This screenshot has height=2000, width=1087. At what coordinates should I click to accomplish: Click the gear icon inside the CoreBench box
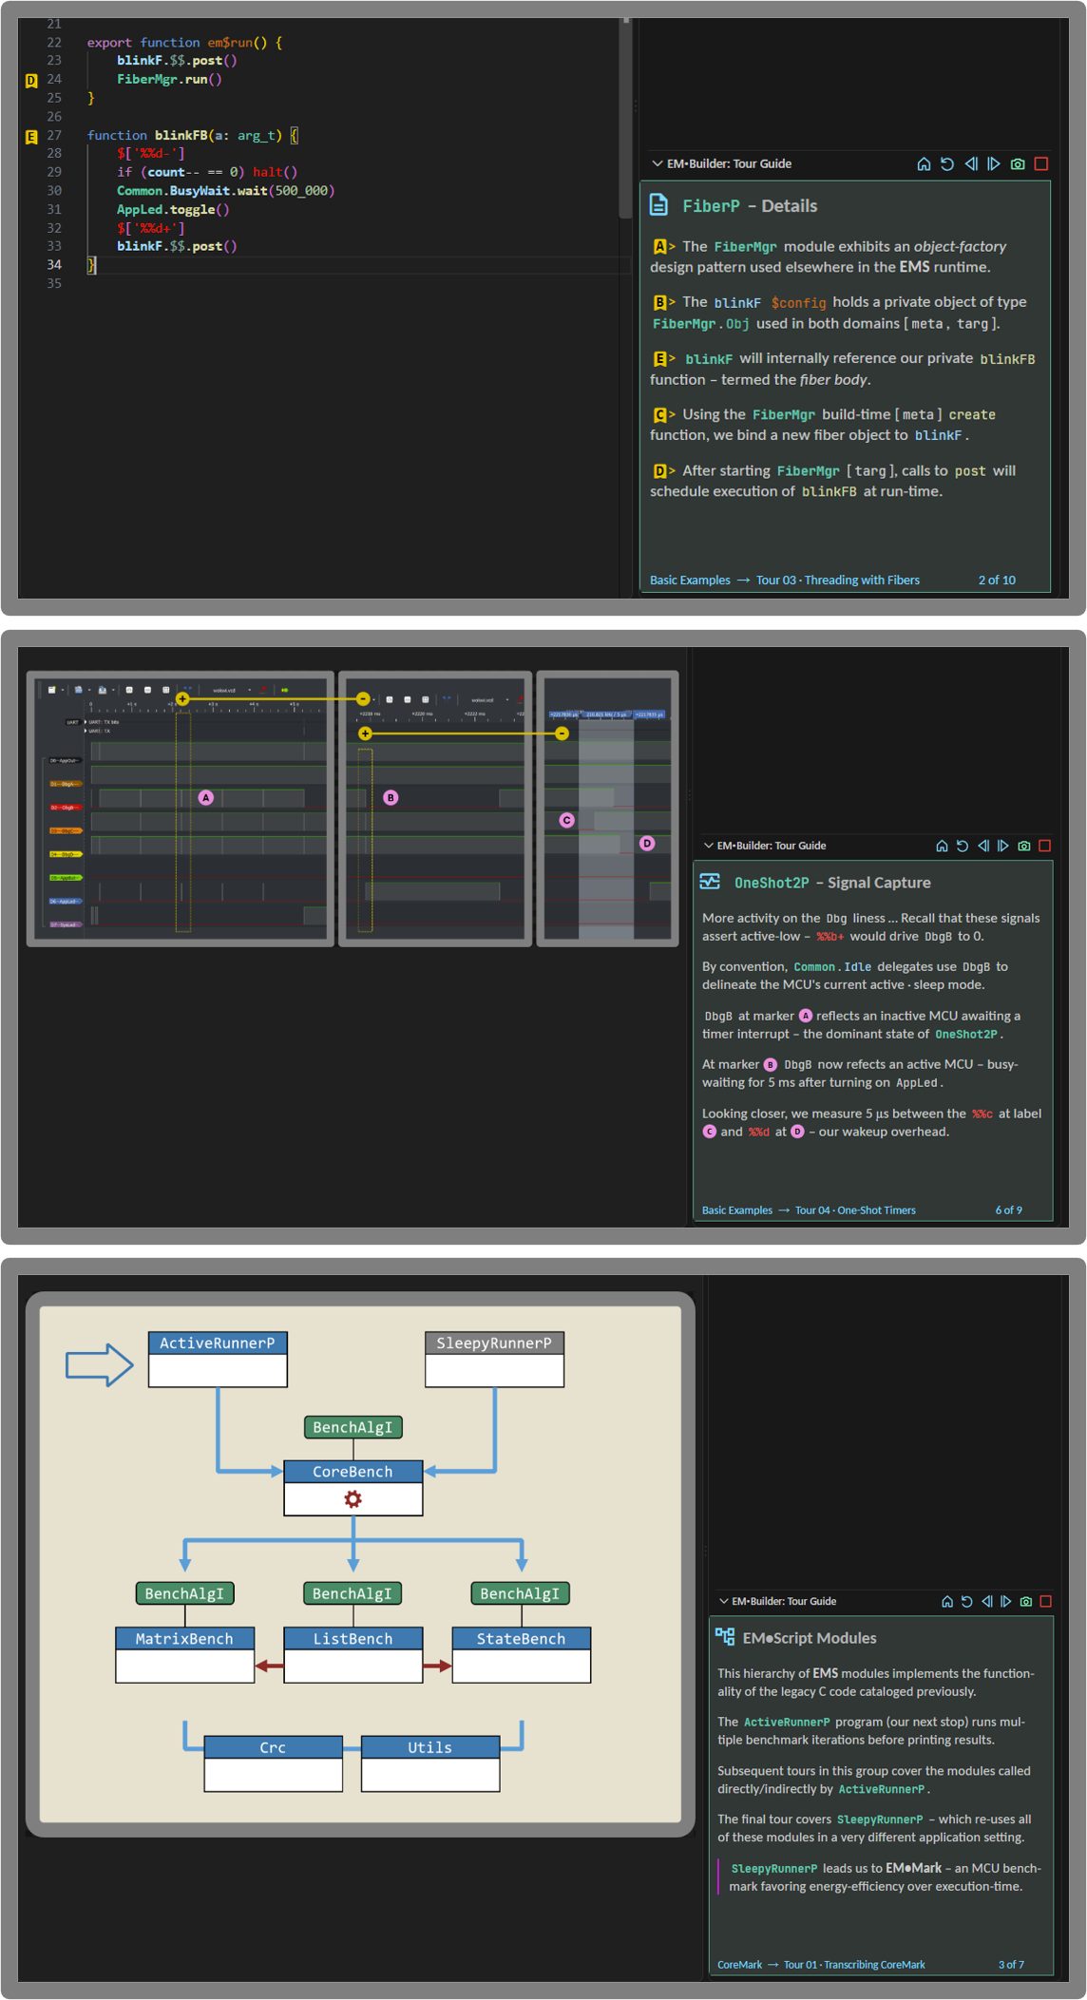353,1499
